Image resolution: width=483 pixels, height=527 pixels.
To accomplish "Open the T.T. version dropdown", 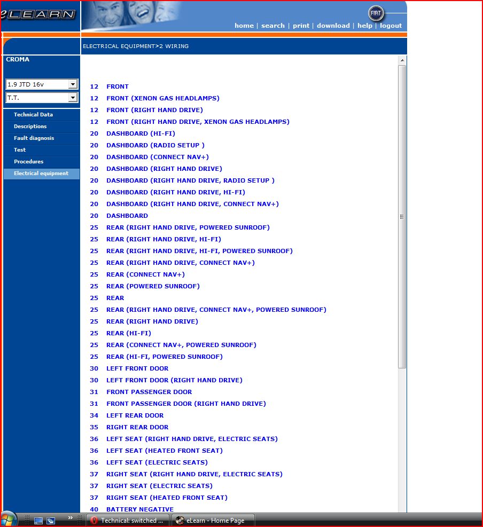I will pyautogui.click(x=42, y=98).
